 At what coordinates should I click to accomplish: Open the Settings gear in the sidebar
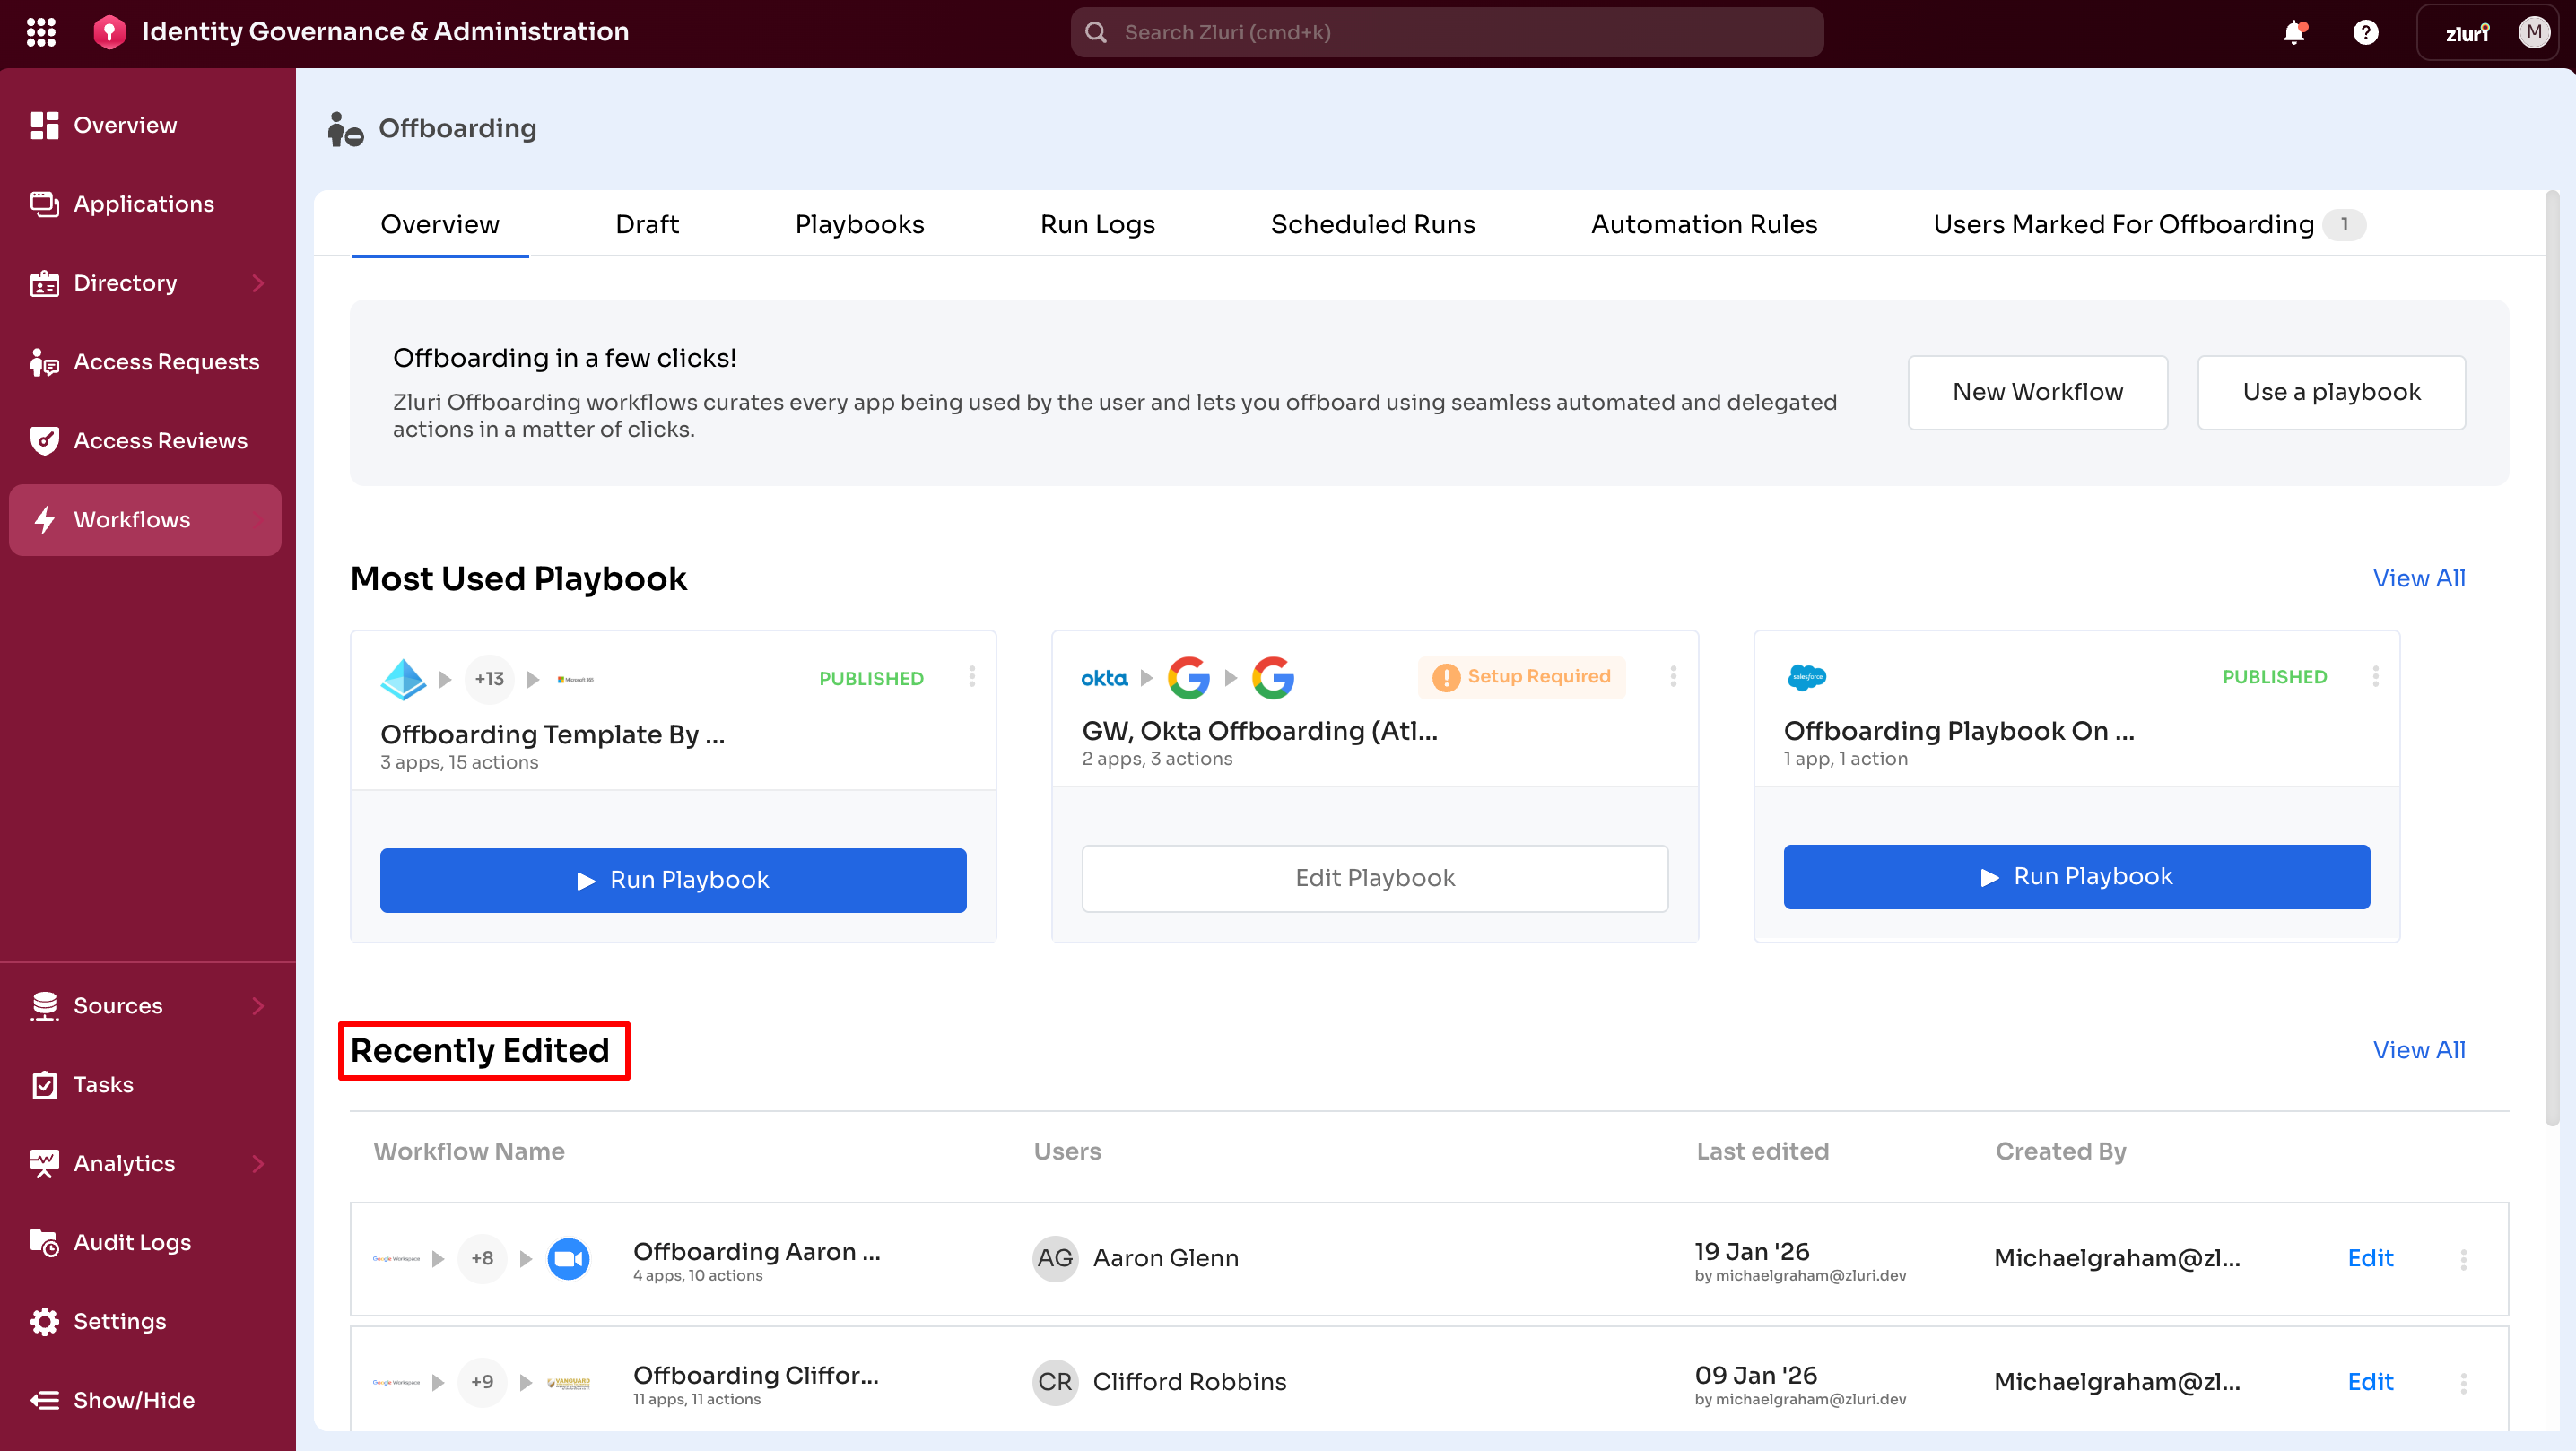pos(44,1321)
